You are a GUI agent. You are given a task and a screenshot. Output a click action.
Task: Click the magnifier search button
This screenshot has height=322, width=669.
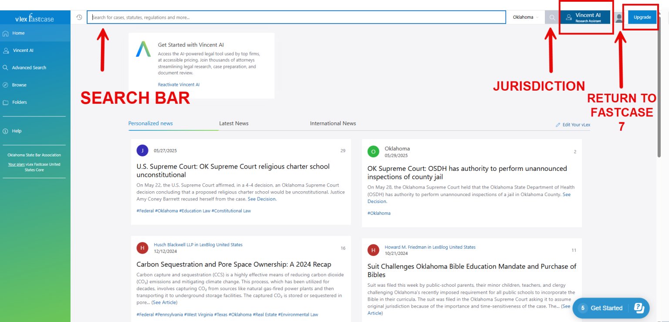coord(552,17)
